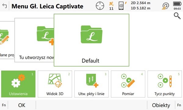Launch the Pomiar measurement tile
This screenshot has width=183, height=110.
[x=128, y=84]
